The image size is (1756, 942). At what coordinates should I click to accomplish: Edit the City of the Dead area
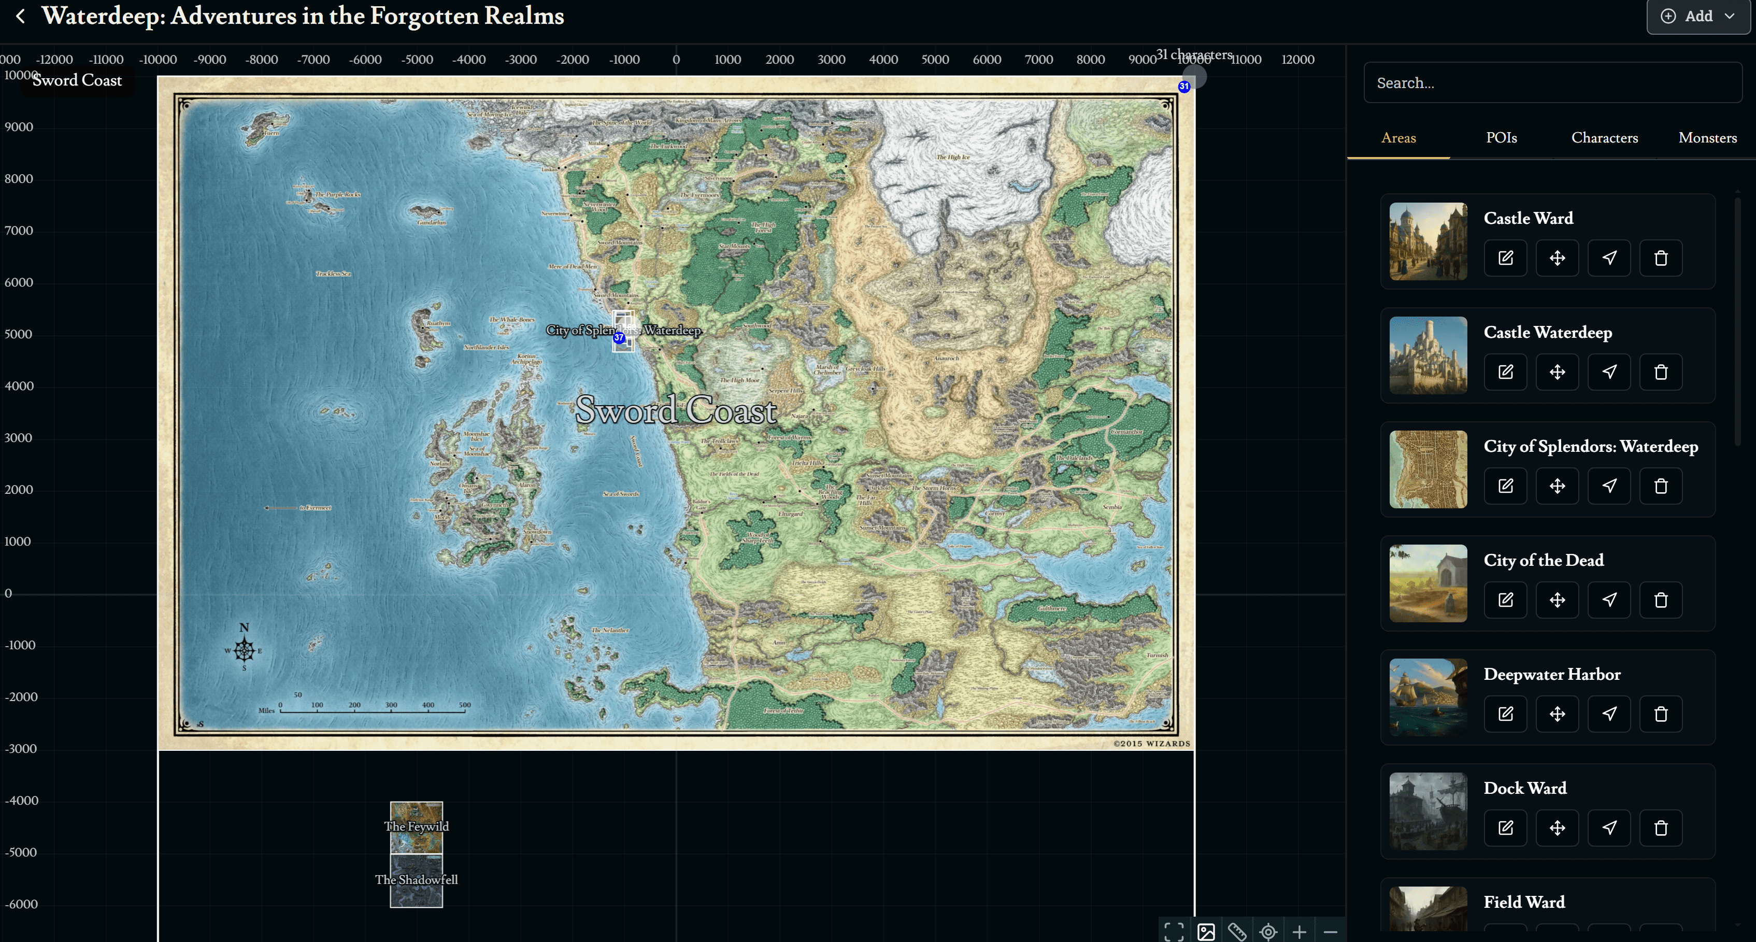[x=1506, y=600]
